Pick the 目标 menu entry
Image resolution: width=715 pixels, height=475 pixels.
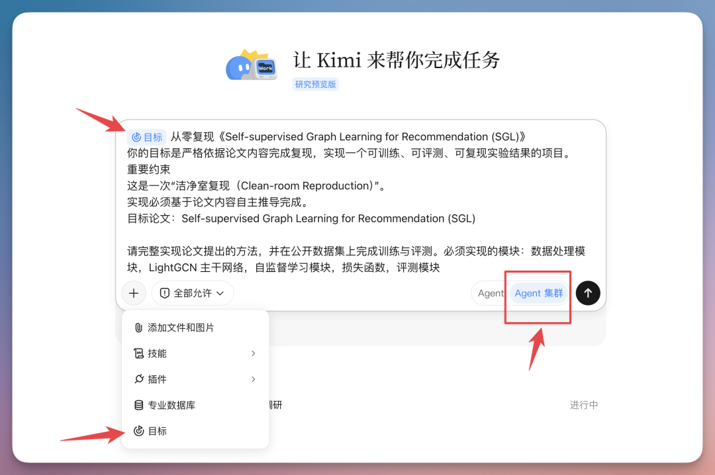195,431
